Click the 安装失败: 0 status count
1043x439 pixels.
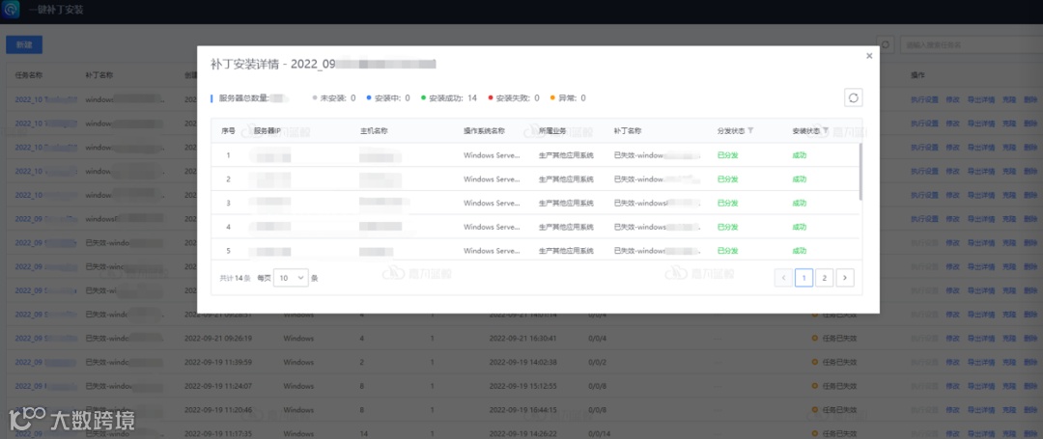coord(514,97)
